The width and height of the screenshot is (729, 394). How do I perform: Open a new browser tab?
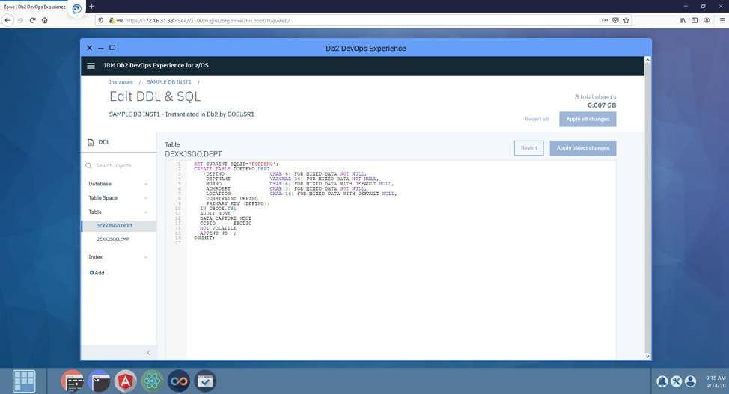click(x=91, y=7)
